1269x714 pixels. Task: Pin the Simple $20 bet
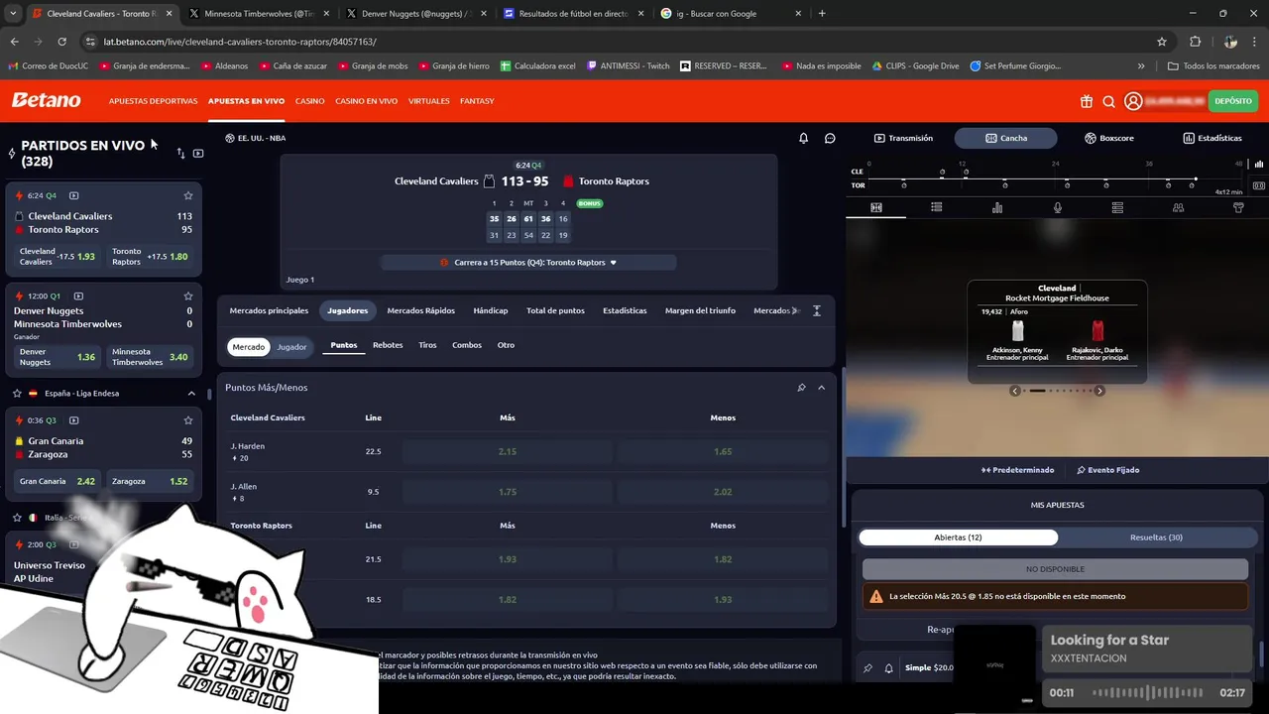867,668
